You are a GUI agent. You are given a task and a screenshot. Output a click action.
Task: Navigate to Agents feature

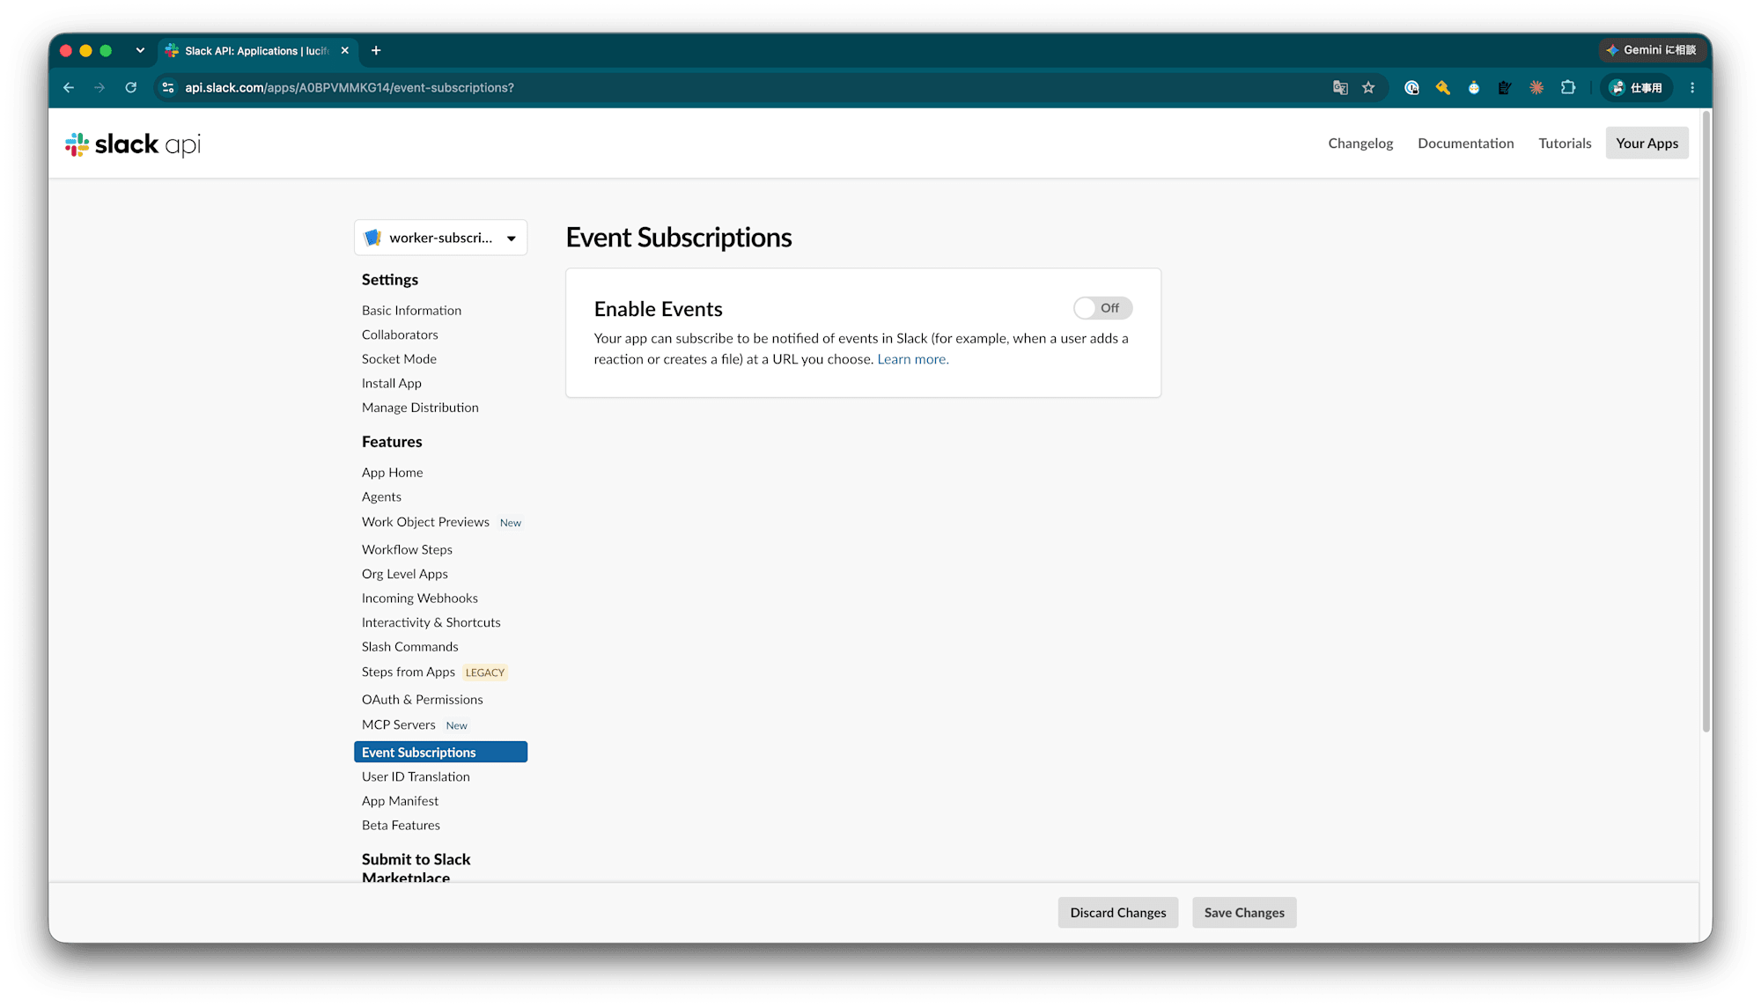(x=381, y=497)
